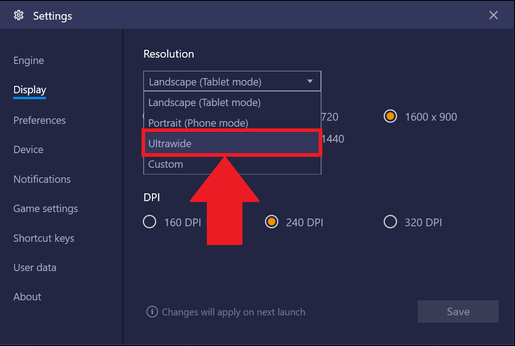The height and width of the screenshot is (346, 515).
Task: Select the 1600 x 900 resolution
Action: pos(390,117)
